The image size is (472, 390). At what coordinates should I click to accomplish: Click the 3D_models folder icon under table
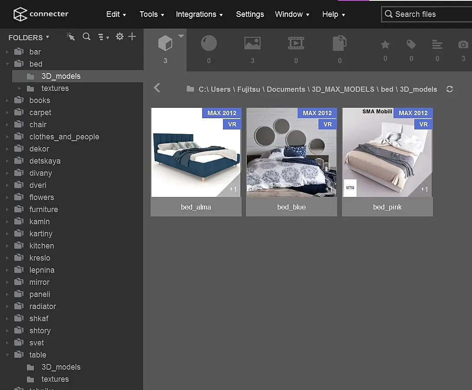point(30,367)
